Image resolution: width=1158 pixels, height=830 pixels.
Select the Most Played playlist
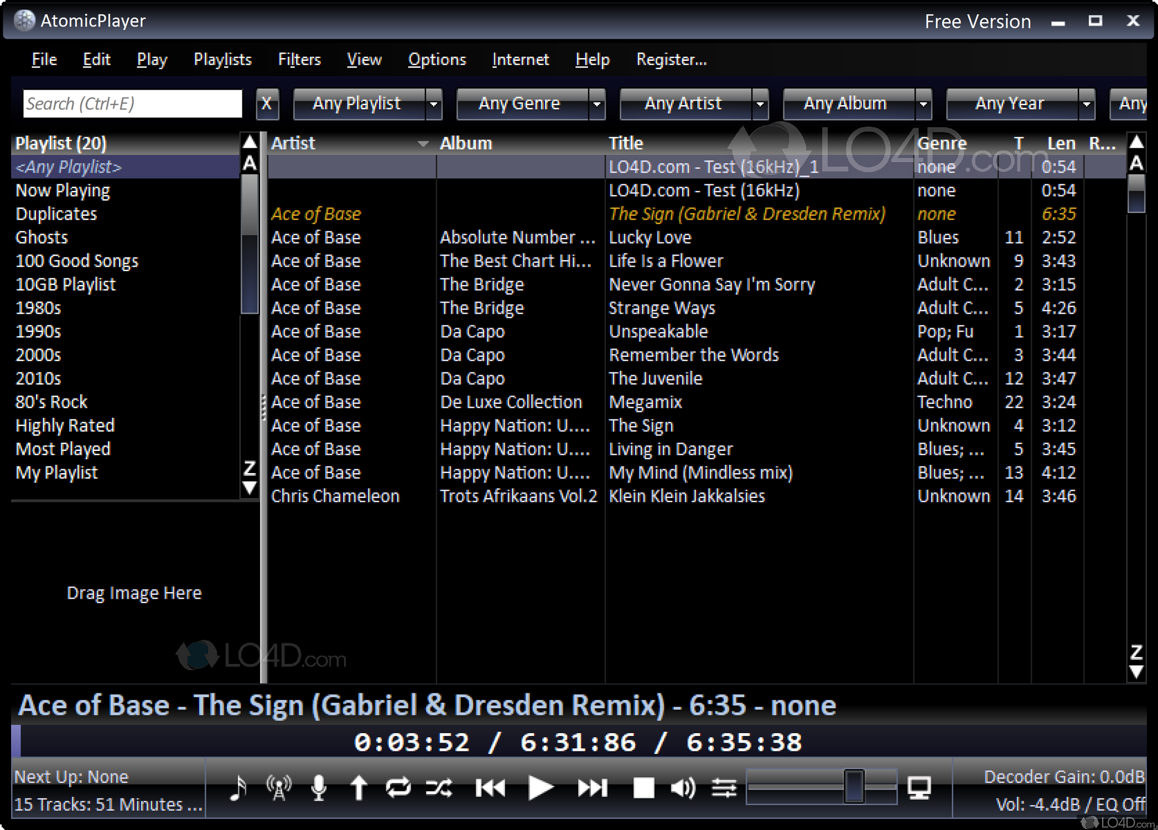coord(126,449)
